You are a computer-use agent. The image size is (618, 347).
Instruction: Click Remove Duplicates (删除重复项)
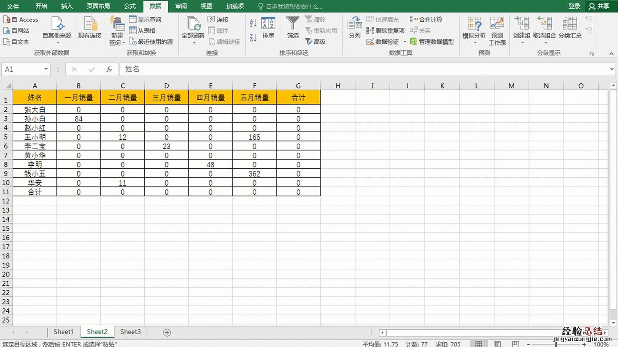point(385,31)
